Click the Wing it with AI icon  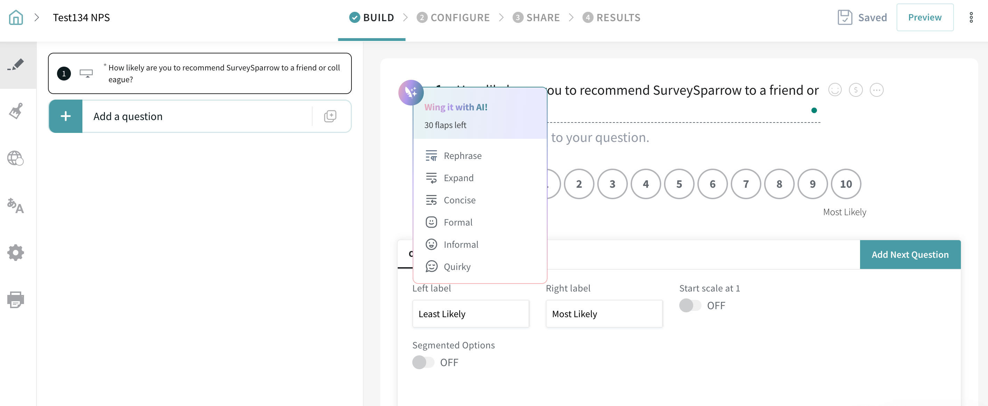click(410, 91)
